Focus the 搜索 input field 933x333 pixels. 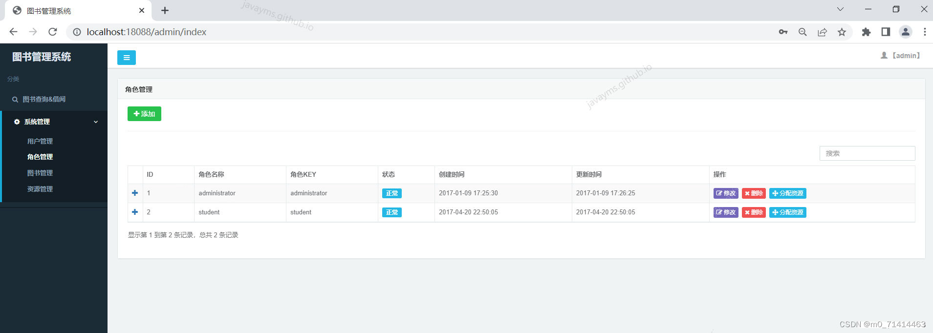pyautogui.click(x=867, y=153)
